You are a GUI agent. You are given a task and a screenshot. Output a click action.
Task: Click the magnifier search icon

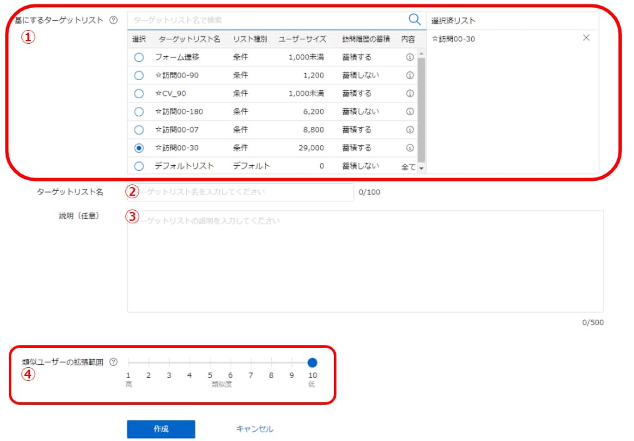pos(414,19)
